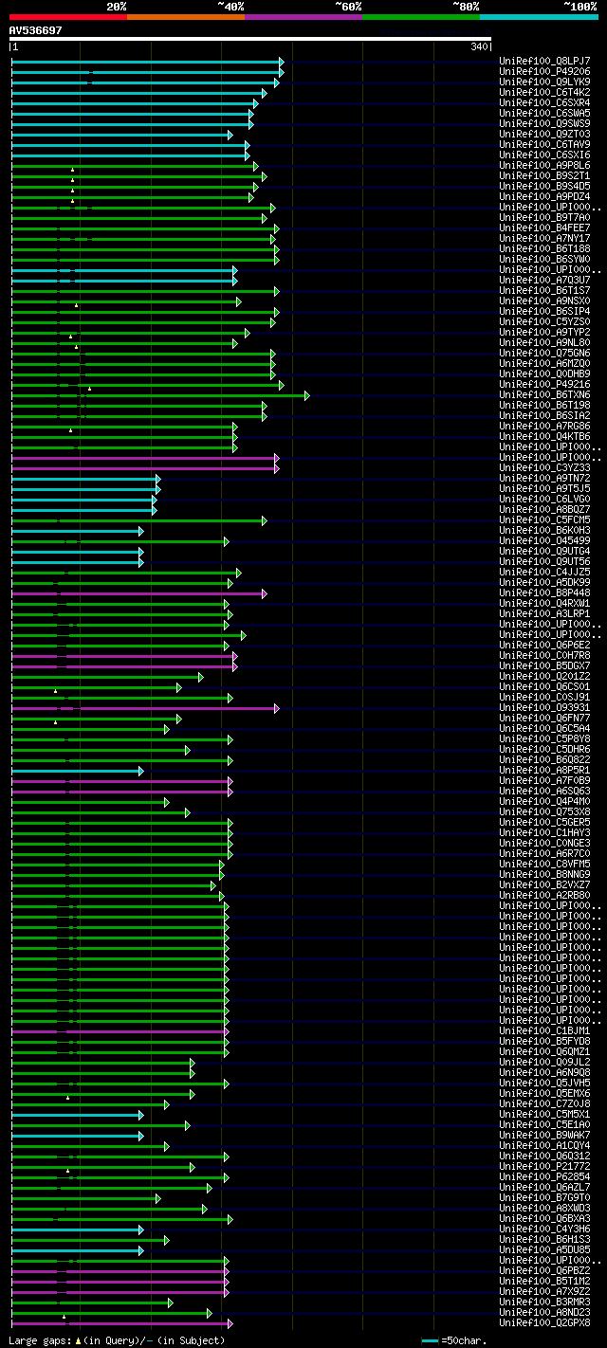
Task: Select label UniRef100_Q9UTG4
Action: pyautogui.click(x=545, y=551)
